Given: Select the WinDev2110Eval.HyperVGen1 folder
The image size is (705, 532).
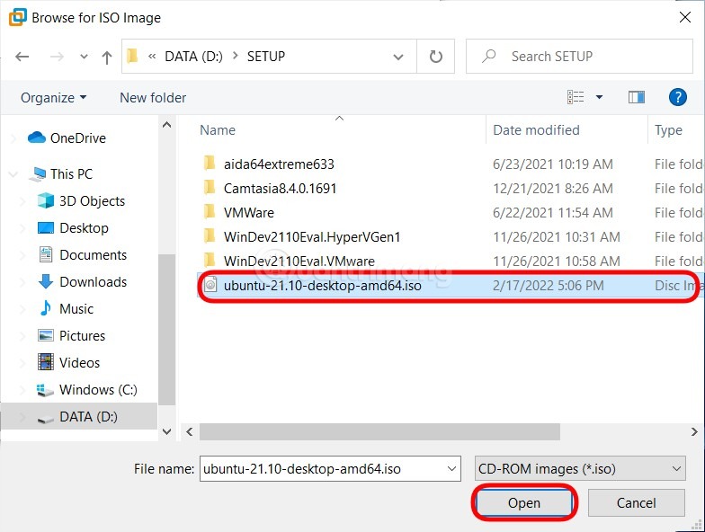Looking at the screenshot, I should click(x=311, y=237).
